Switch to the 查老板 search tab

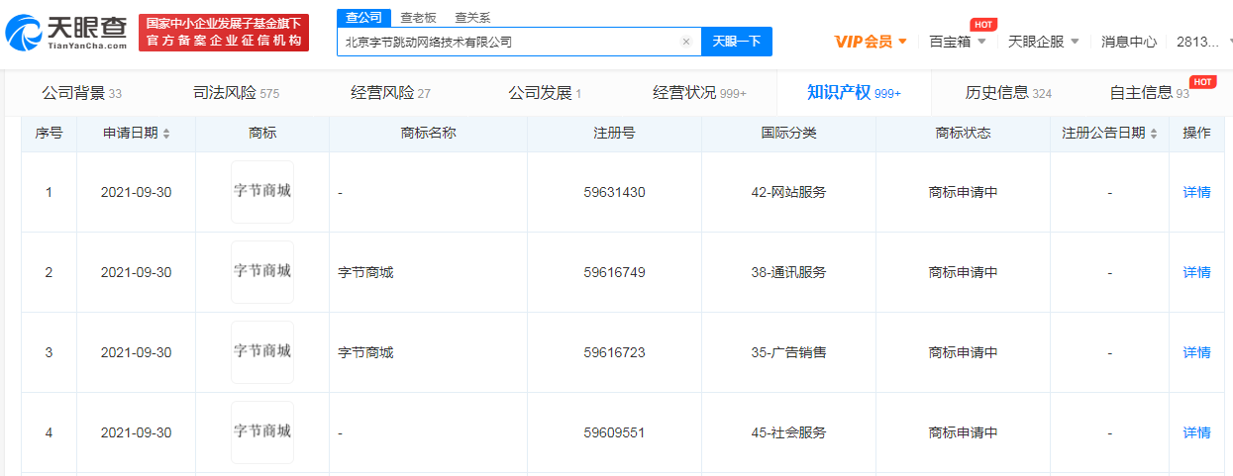[418, 18]
